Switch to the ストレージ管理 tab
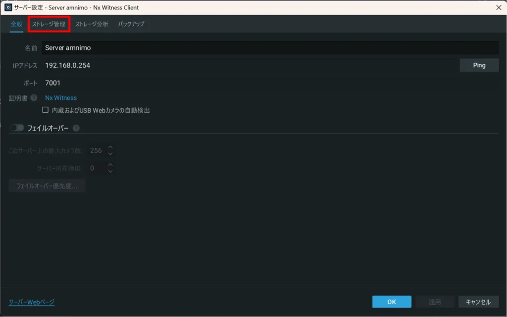This screenshot has width=507, height=317. 49,24
